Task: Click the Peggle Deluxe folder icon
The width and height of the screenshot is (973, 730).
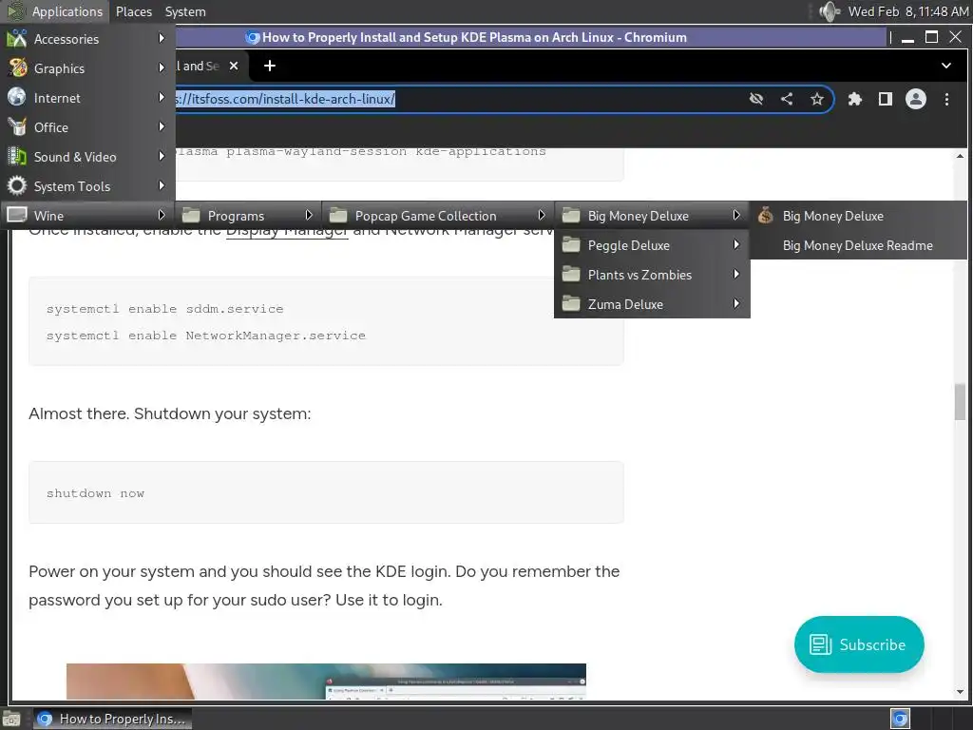Action: click(571, 244)
